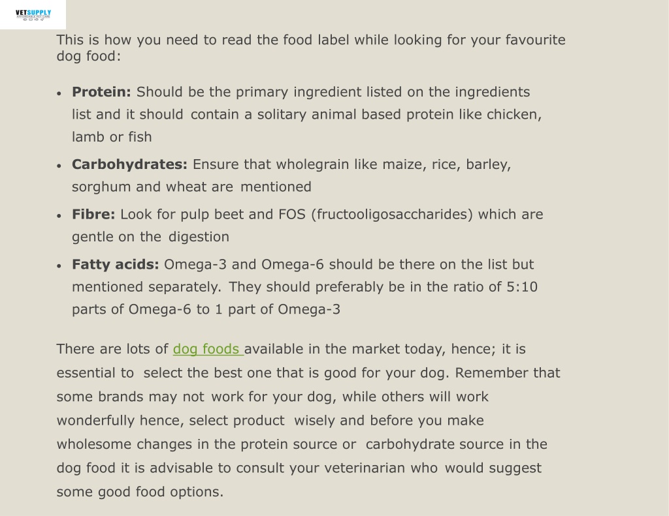Click the word favourite in intro sentence

(x=536, y=40)
